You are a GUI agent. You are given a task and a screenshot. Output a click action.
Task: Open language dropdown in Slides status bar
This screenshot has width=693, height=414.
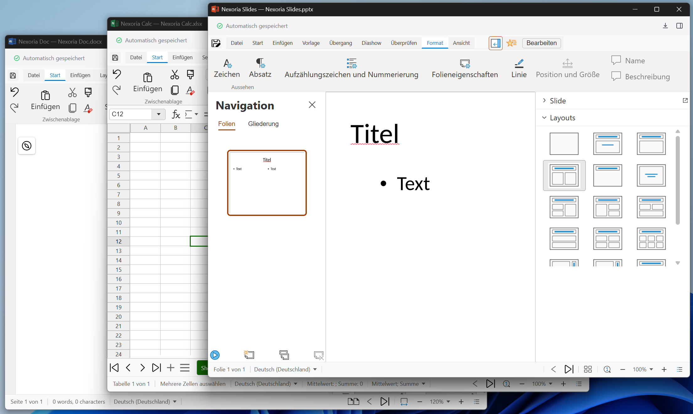[285, 369]
